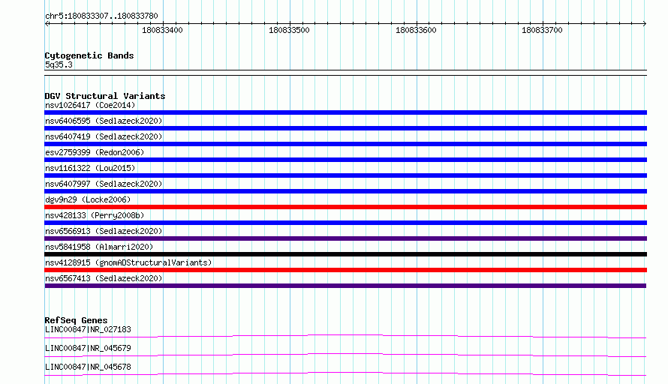The width and height of the screenshot is (668, 384).
Task: Click the nsv1026417 (Coe2014) variant label
Action: (x=90, y=105)
